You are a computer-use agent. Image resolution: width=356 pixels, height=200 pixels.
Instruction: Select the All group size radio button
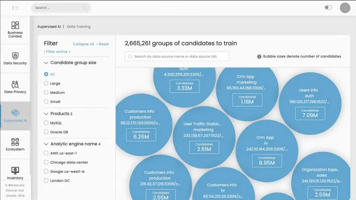pyautogui.click(x=46, y=74)
